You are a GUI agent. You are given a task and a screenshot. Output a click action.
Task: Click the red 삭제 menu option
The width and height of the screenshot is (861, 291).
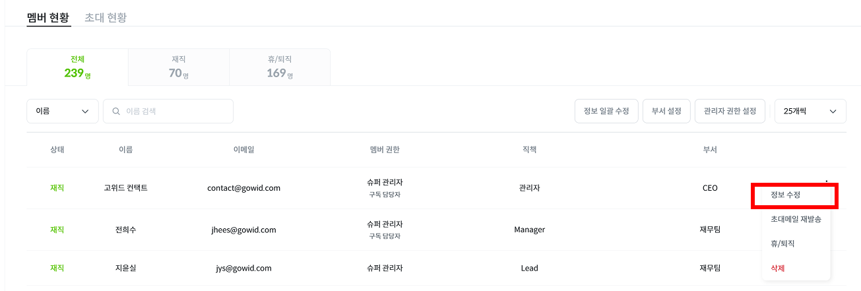[x=778, y=268]
